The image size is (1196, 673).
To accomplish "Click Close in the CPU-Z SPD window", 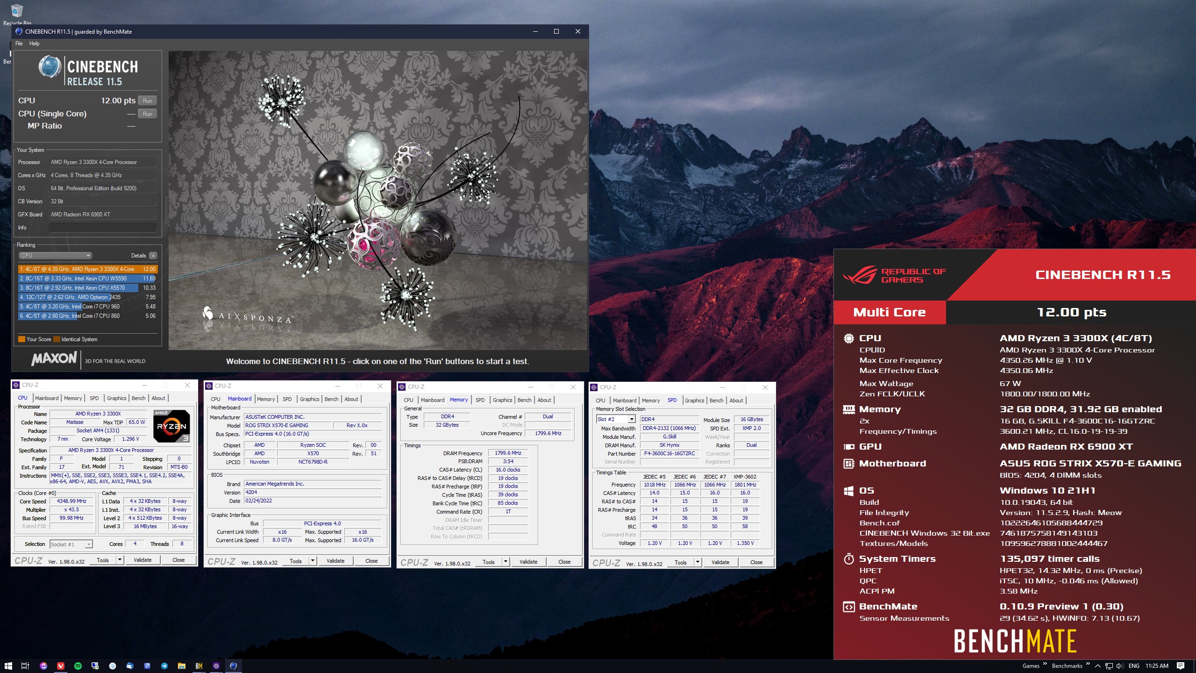I will 756,562.
